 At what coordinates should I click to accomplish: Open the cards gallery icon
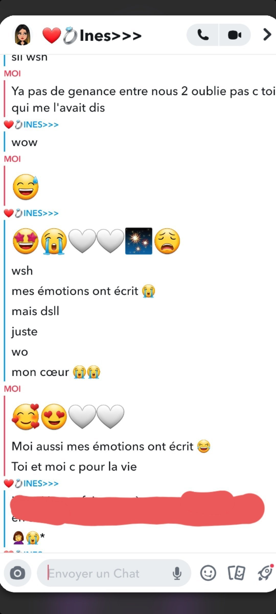pos(236,573)
